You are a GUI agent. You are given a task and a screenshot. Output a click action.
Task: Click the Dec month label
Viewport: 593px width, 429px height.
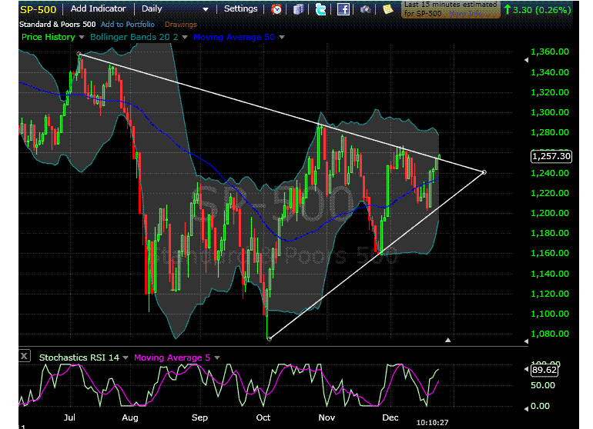tap(390, 417)
